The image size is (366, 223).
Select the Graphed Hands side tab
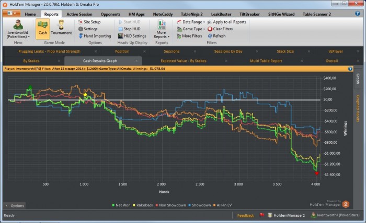pyautogui.click(x=357, y=108)
